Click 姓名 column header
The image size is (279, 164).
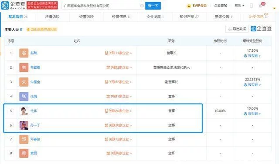77,41
